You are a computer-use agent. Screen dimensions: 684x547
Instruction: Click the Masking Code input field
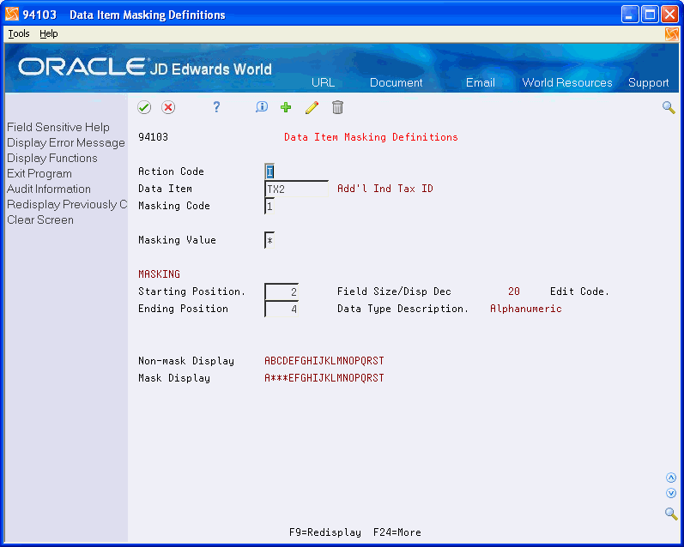(x=269, y=206)
